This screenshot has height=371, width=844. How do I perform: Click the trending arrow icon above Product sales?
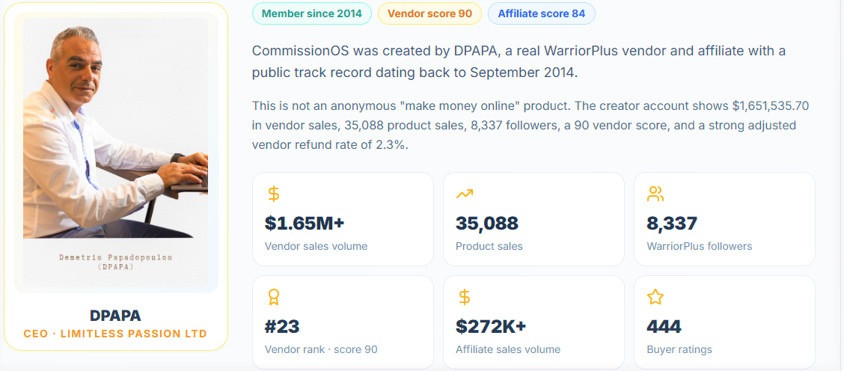coord(465,194)
